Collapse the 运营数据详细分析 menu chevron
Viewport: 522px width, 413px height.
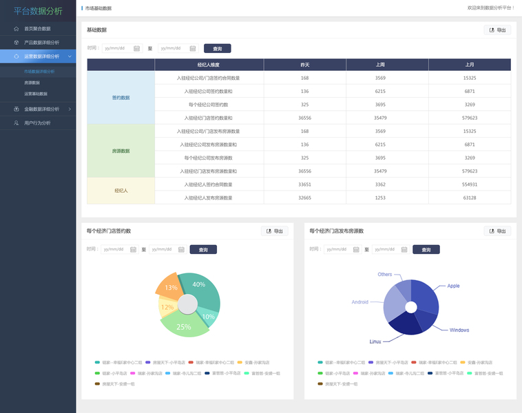tap(70, 56)
